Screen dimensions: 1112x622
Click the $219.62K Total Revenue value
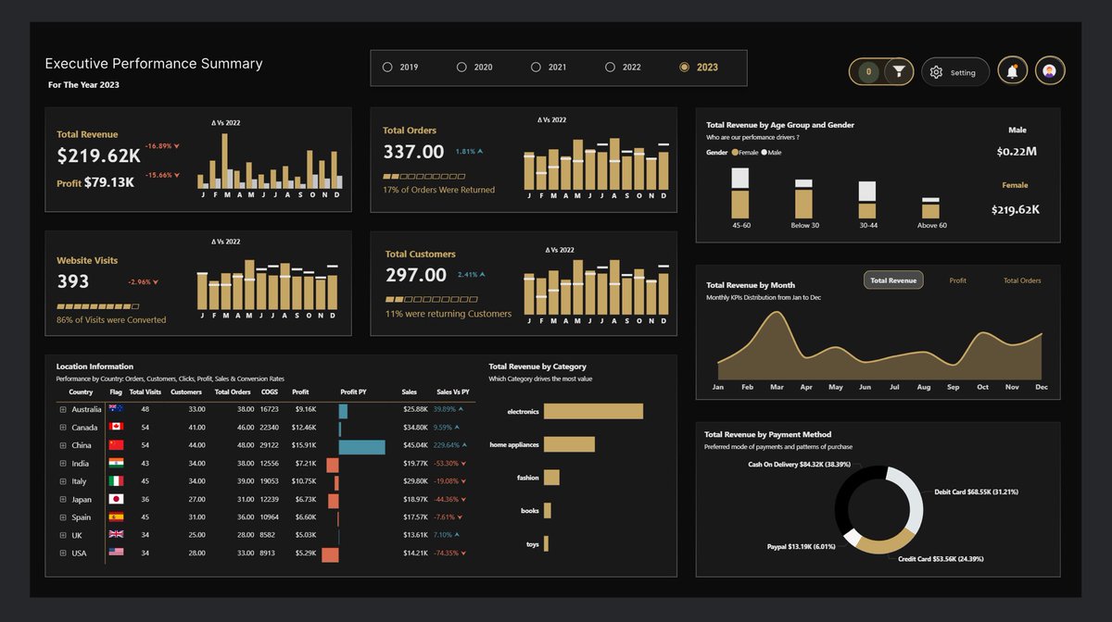coord(98,155)
